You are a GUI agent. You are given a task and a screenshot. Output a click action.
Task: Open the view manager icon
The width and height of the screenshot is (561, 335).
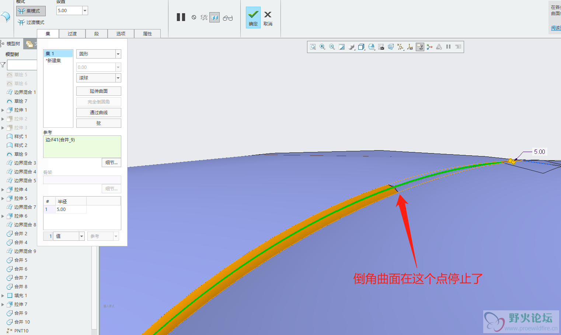pyautogui.click(x=371, y=47)
